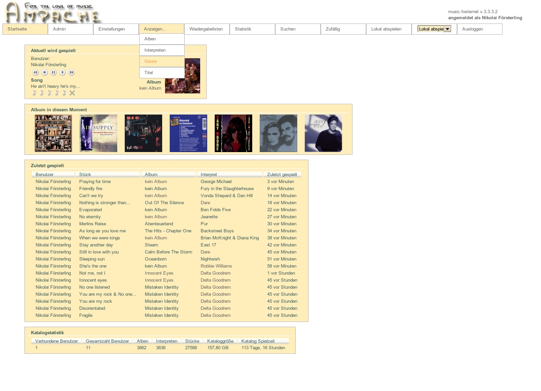Image resolution: width=541 pixels, height=391 pixels.
Task: Click the Zuletzt gespielt column header
Action: pos(282,175)
